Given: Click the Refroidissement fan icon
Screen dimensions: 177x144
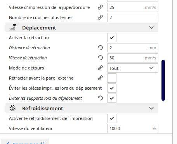Looking at the screenshot, I should pos(13,108).
